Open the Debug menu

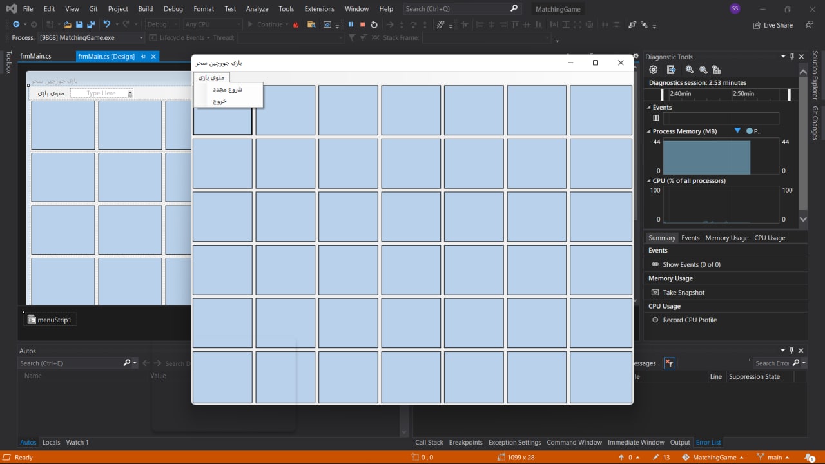[x=173, y=9]
